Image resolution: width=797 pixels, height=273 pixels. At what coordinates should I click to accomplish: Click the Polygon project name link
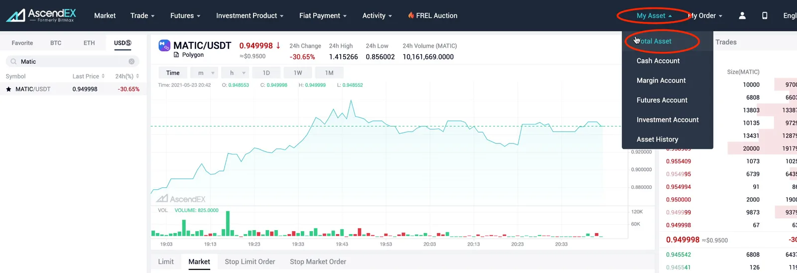193,55
